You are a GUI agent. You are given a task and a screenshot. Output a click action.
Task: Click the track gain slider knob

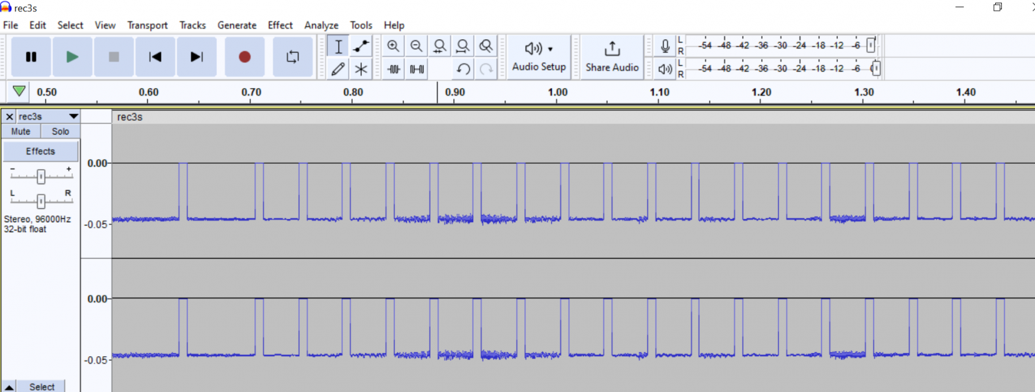(41, 176)
